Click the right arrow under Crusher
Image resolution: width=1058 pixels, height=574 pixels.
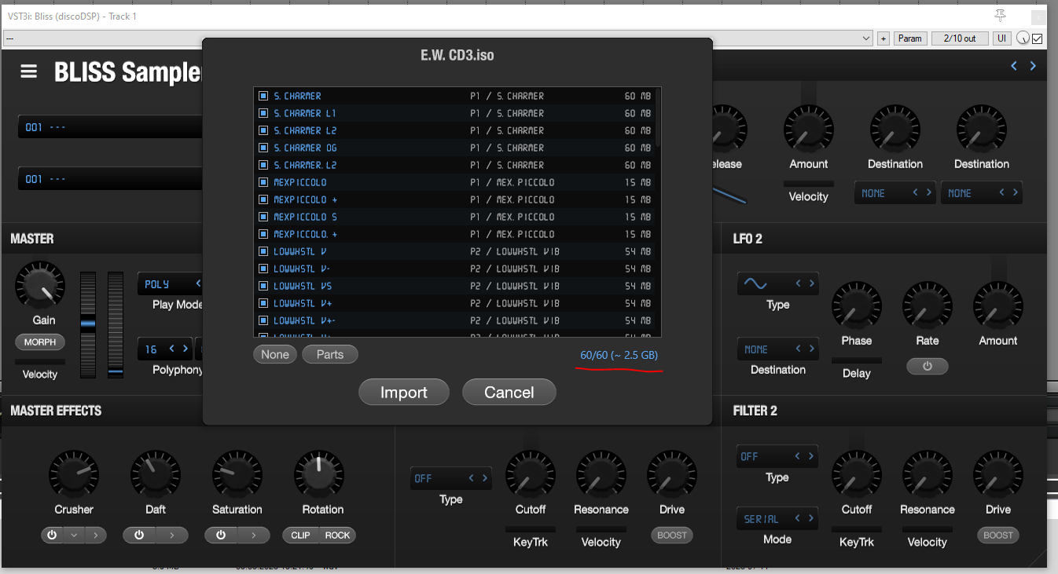95,536
